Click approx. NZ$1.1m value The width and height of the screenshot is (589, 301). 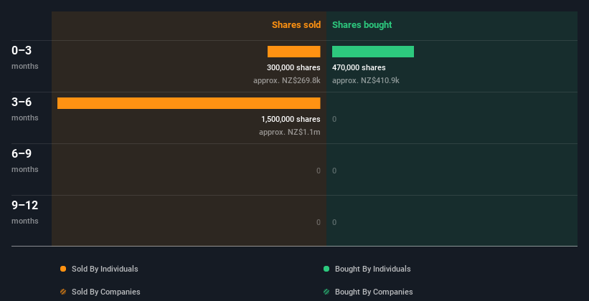pos(290,132)
